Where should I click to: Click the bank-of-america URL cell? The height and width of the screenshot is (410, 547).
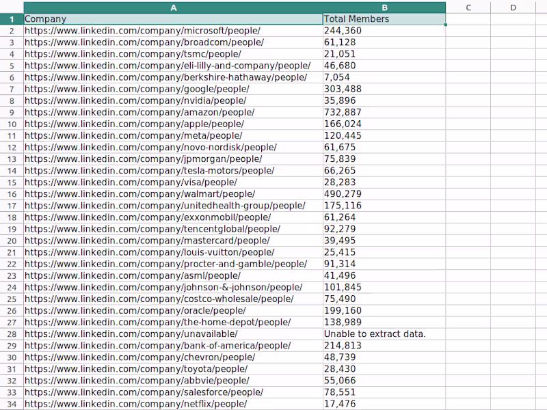point(174,346)
